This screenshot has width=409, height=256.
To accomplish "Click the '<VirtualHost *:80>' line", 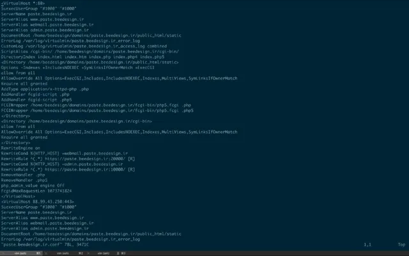I will tap(23, 3).
